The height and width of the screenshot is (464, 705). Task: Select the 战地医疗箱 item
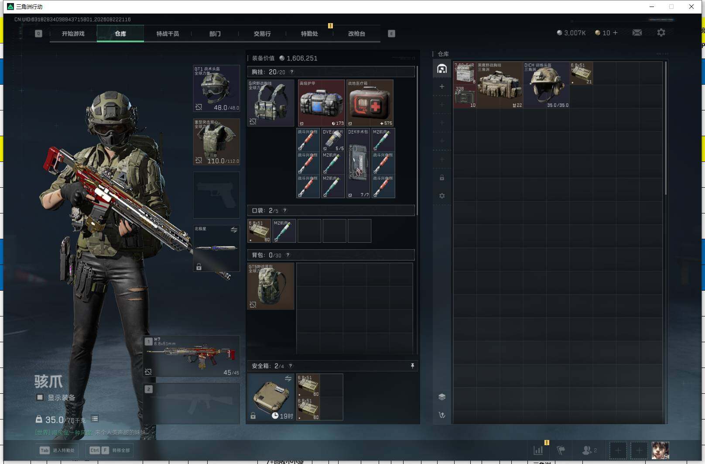click(370, 103)
